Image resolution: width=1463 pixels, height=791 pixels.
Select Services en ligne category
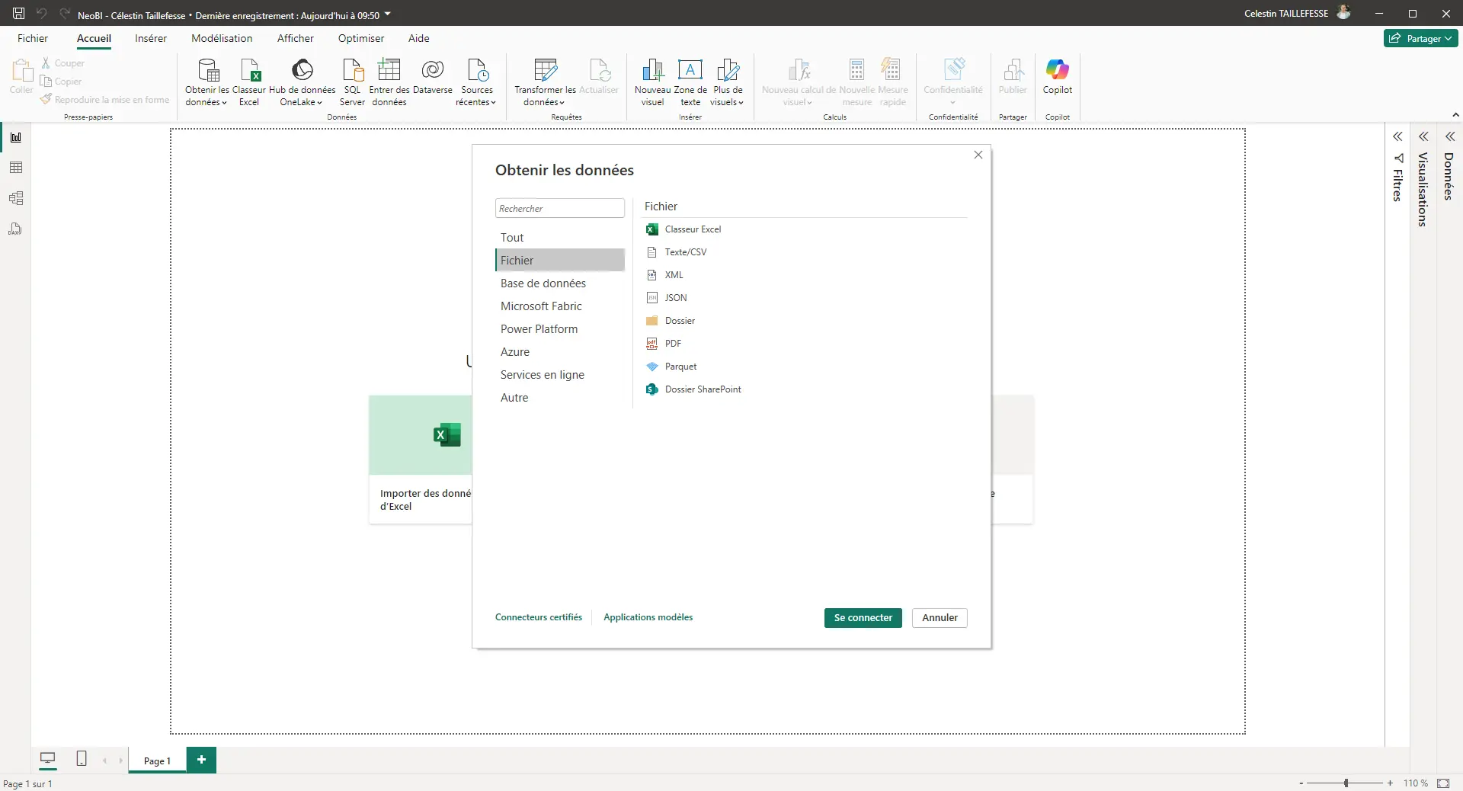point(560,375)
